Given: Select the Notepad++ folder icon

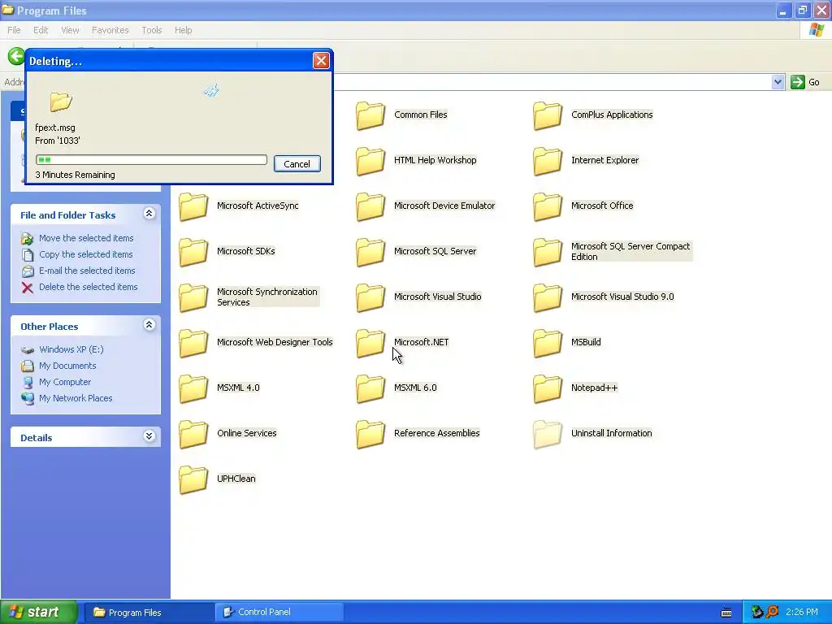Looking at the screenshot, I should pyautogui.click(x=547, y=388).
